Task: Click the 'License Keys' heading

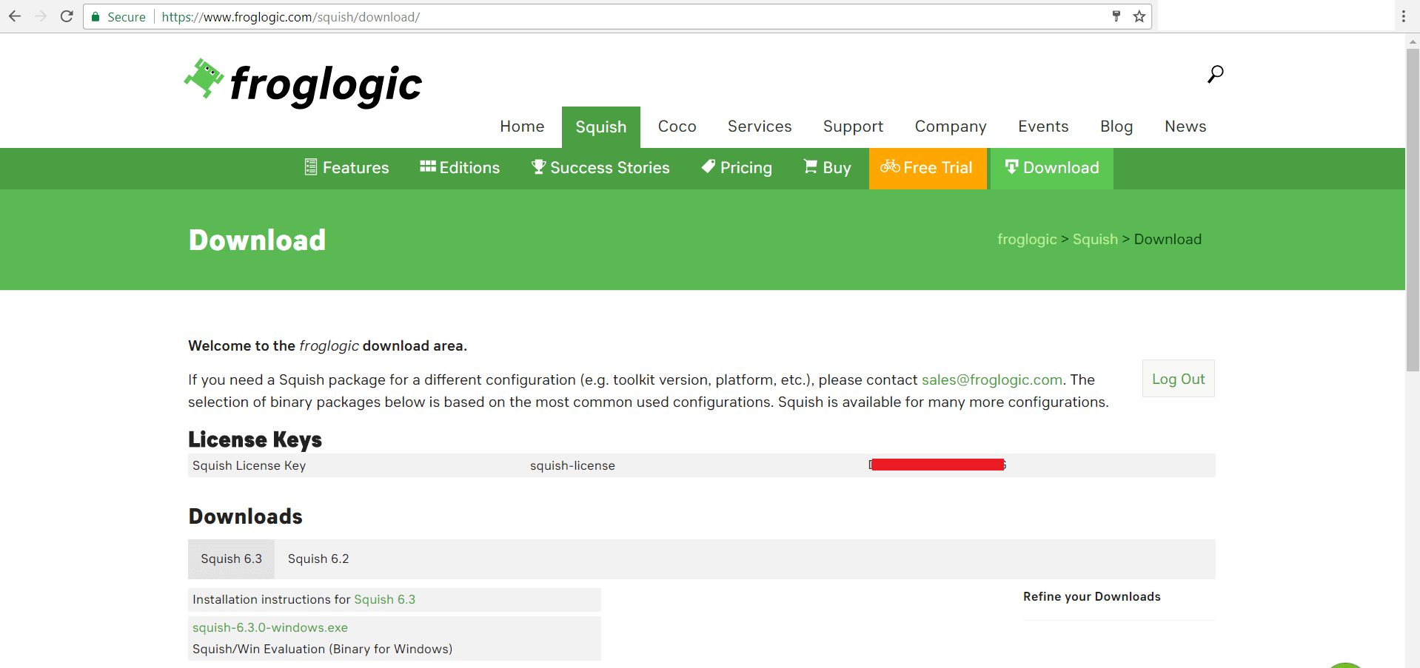Action: click(x=255, y=439)
